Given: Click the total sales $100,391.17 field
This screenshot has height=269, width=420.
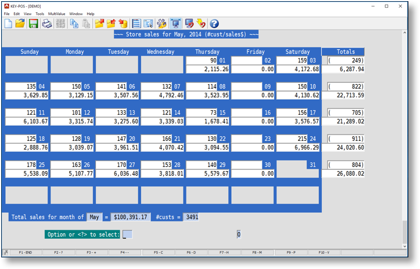Looking at the screenshot, I should tap(131, 217).
